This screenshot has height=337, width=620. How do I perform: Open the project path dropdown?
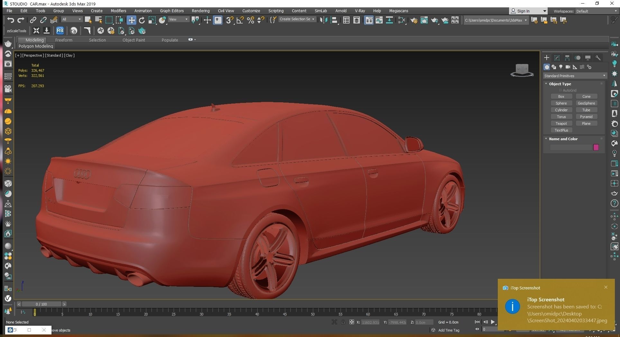496,20
